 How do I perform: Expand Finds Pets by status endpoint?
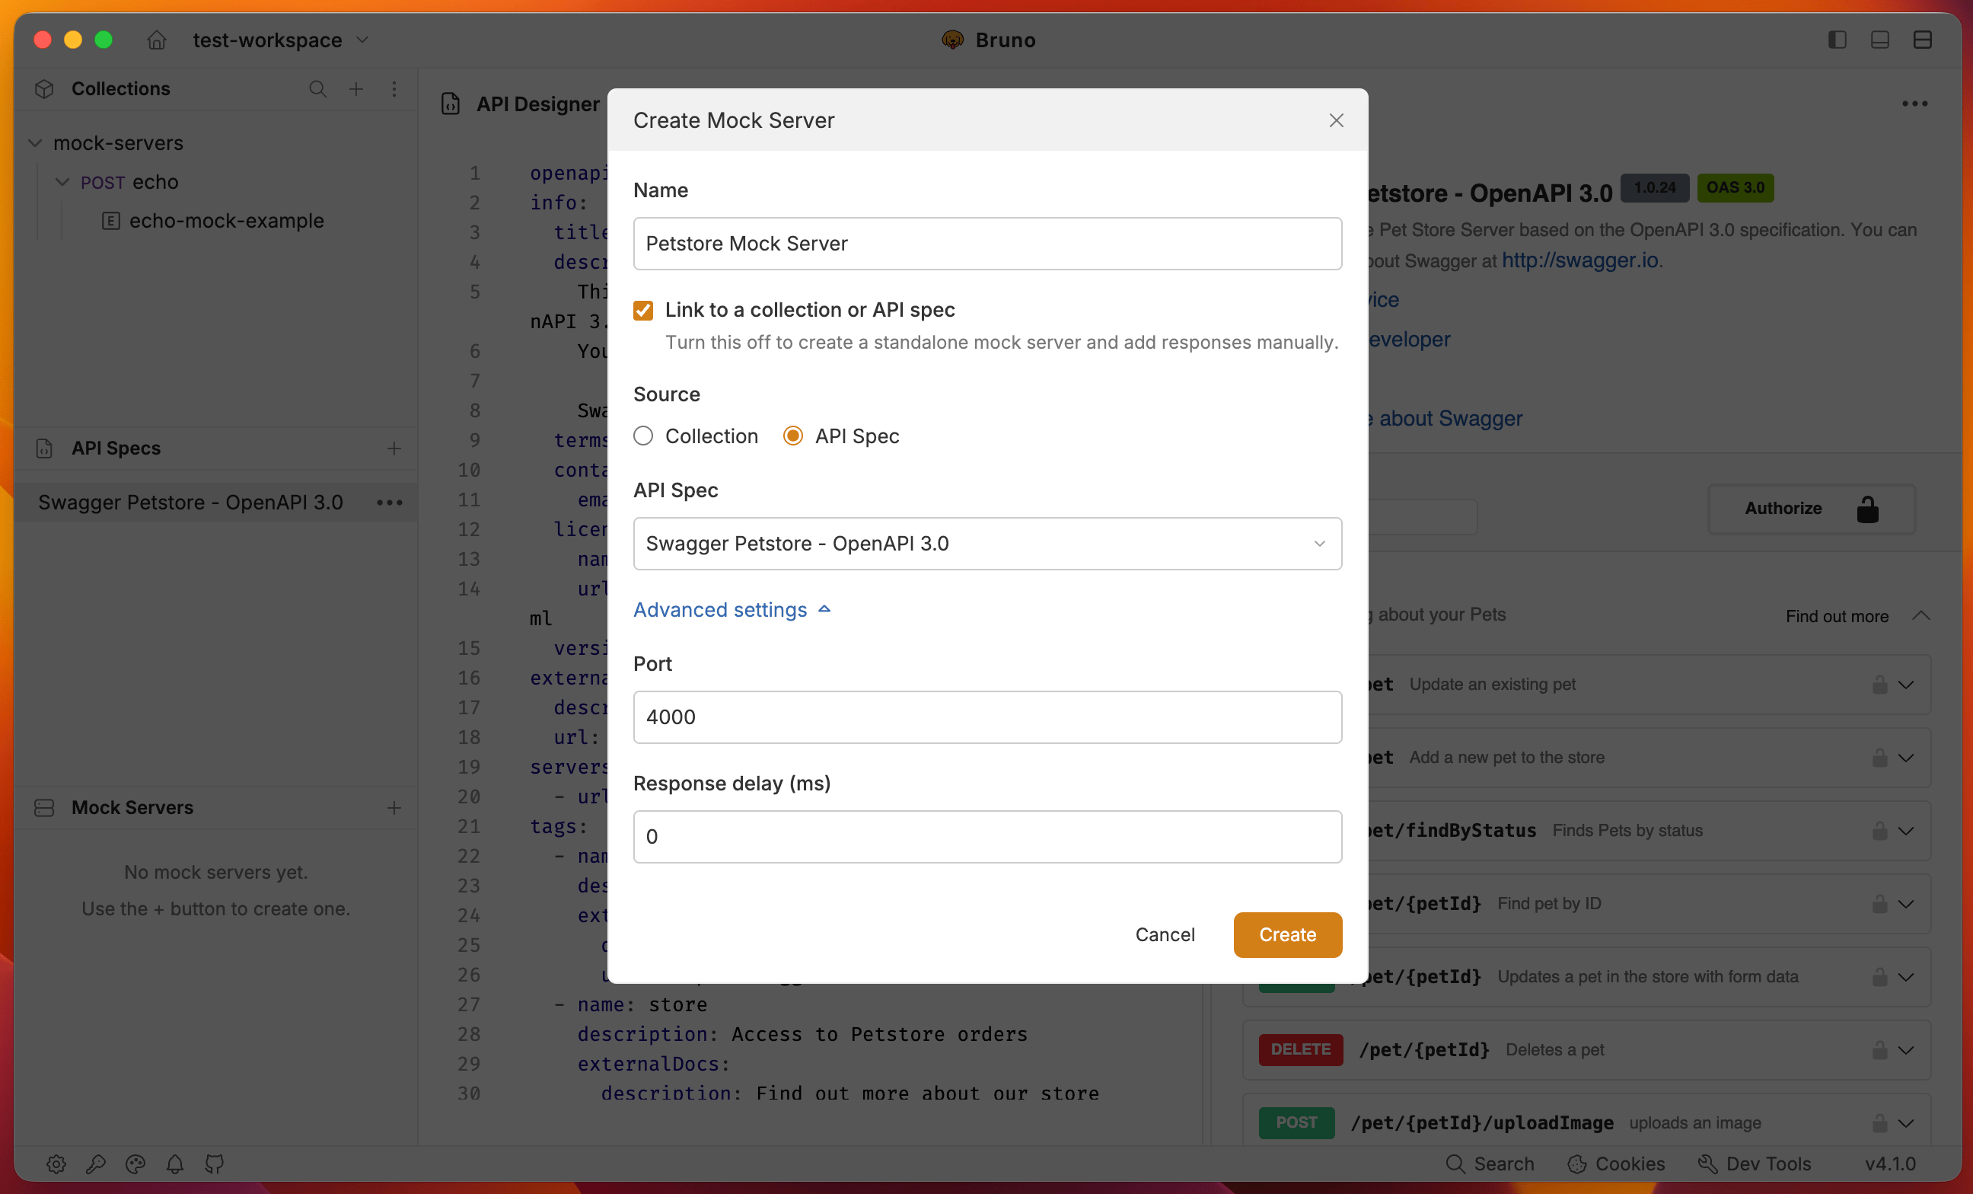click(x=1906, y=832)
